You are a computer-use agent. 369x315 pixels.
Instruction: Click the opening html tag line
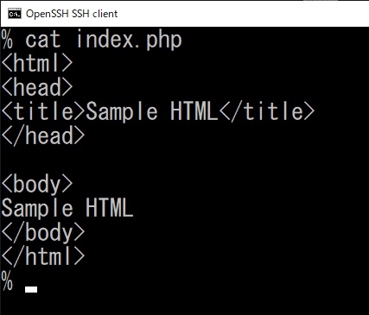pos(37,64)
